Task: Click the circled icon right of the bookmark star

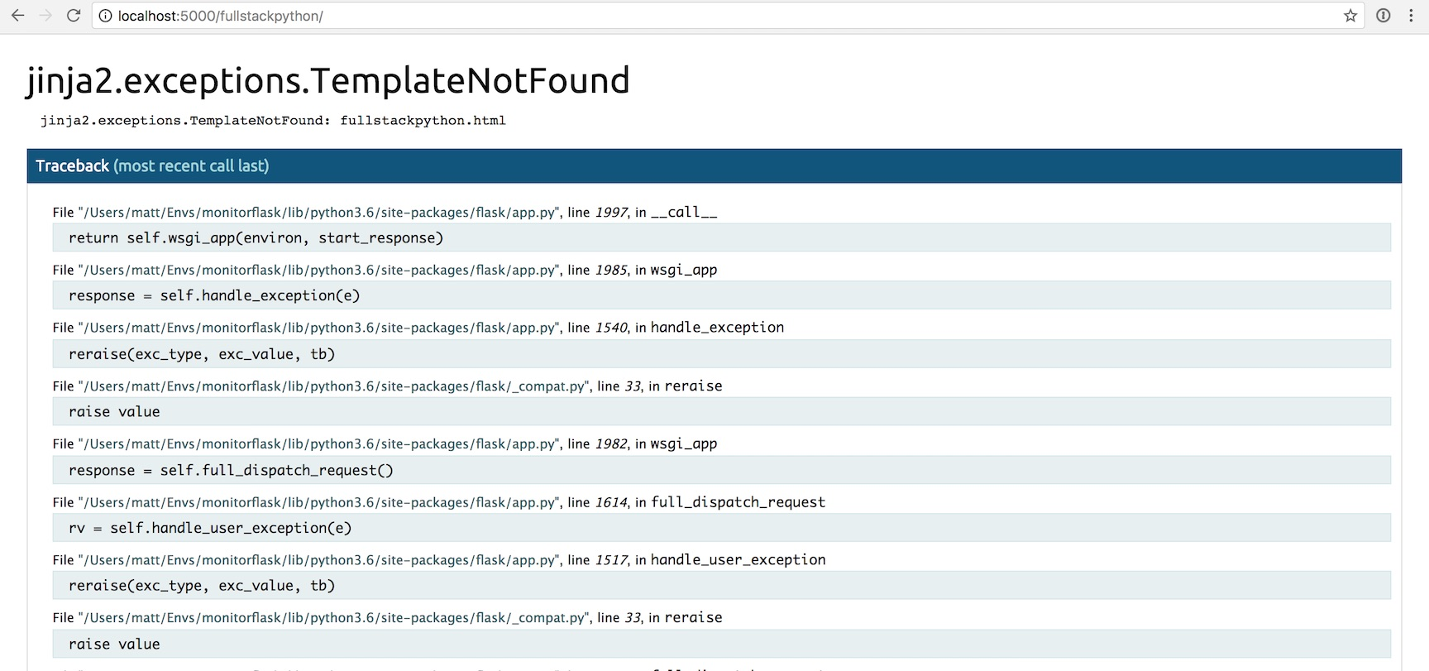Action: coord(1383,16)
